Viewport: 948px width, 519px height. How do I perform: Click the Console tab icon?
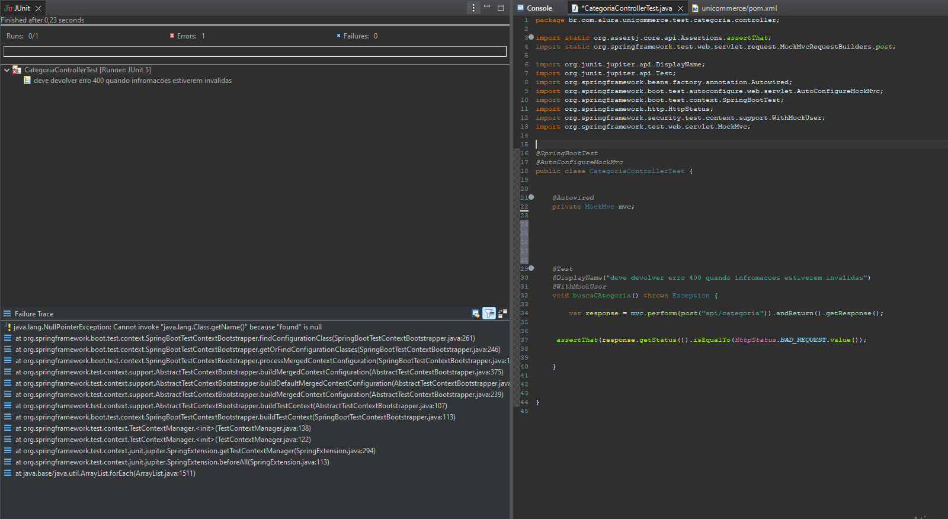point(521,8)
